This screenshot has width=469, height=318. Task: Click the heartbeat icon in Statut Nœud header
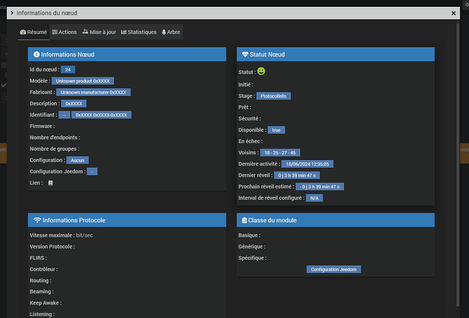tap(245, 54)
